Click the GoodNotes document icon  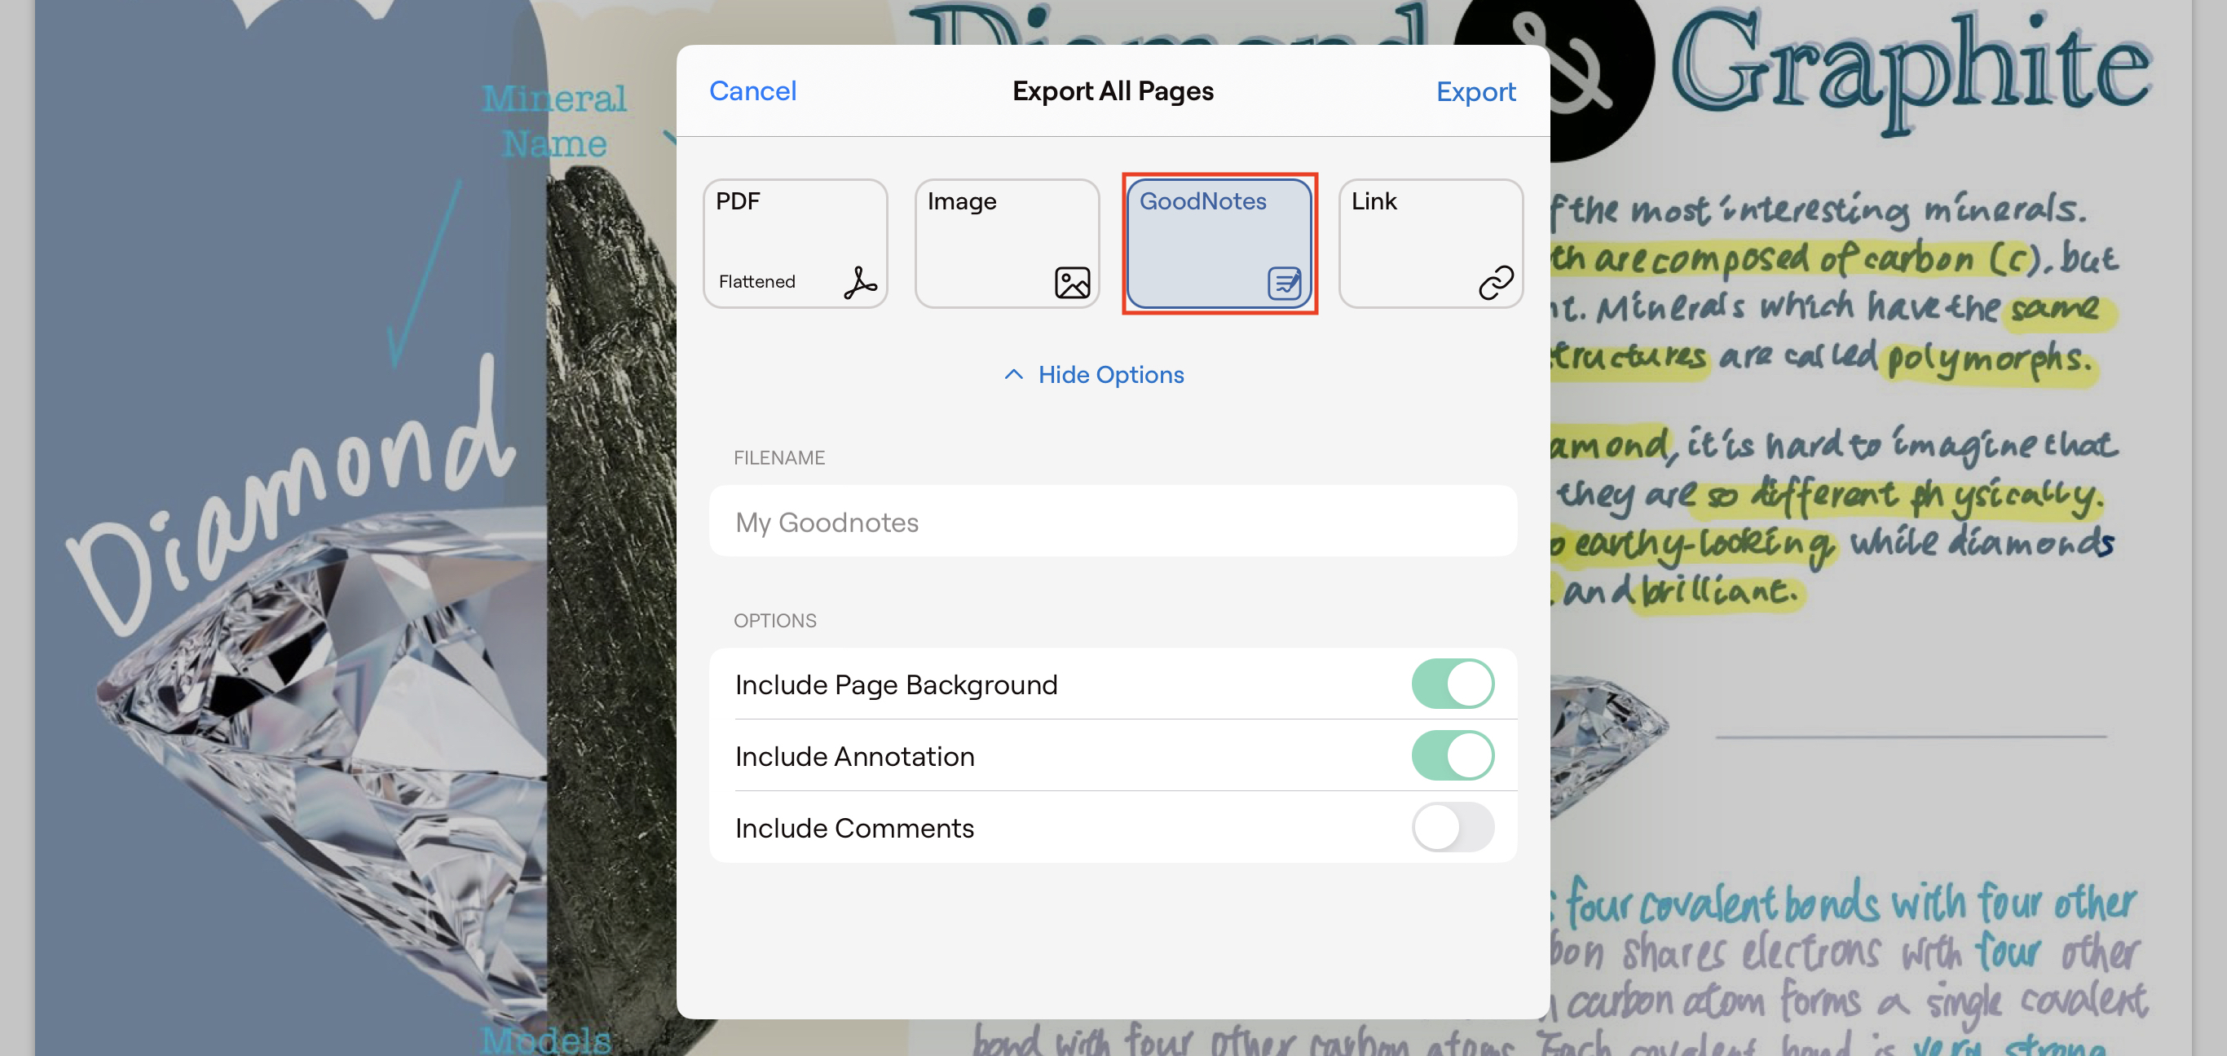tap(1283, 283)
